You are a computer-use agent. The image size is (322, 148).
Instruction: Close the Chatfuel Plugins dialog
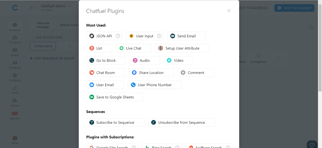click(x=229, y=11)
